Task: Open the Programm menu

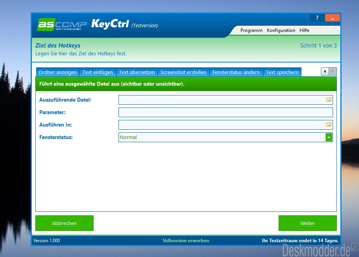Action: pyautogui.click(x=251, y=30)
